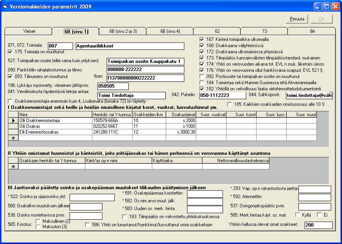Click the s:3000,30 osakaslainat cell
The width and height of the screenshot is (342, 244).
(x=181, y=132)
